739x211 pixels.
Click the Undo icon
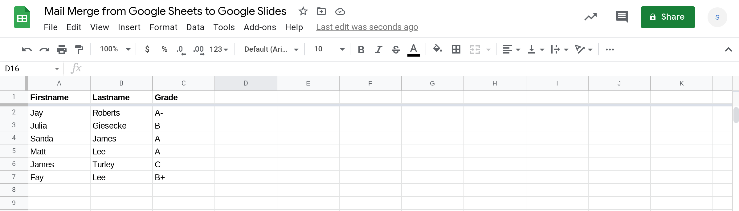click(x=27, y=50)
